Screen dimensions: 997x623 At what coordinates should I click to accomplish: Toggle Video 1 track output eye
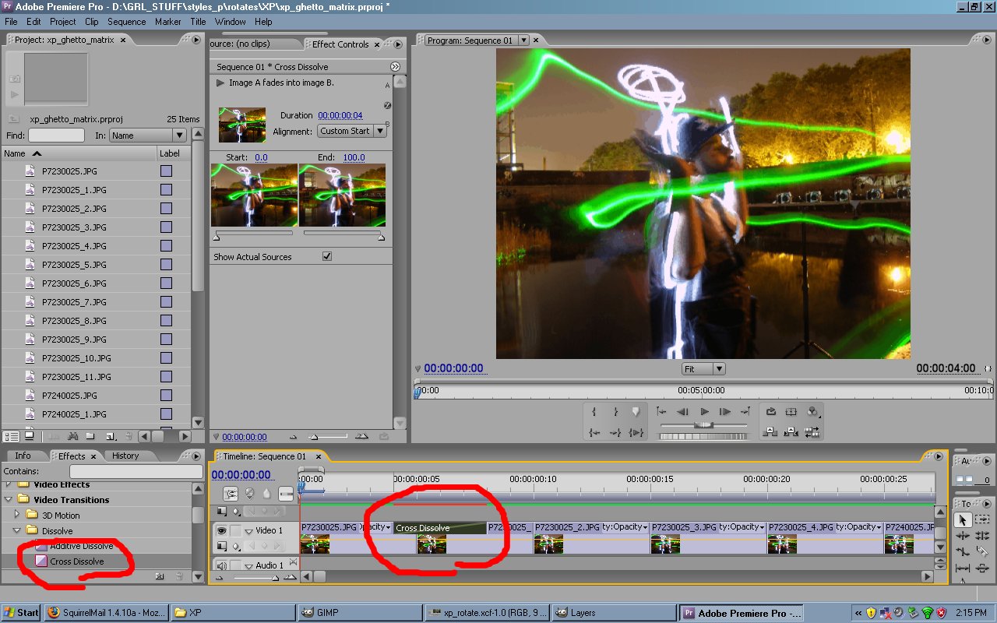point(222,530)
